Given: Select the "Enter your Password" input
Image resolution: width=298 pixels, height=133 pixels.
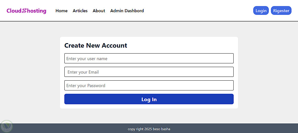Looking at the screenshot, I should (149, 86).
